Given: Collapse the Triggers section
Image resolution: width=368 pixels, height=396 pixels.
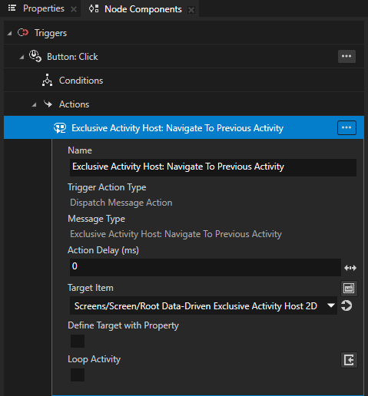Looking at the screenshot, I should click(9, 33).
